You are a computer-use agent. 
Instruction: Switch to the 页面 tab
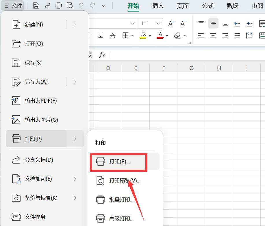pyautogui.click(x=183, y=6)
